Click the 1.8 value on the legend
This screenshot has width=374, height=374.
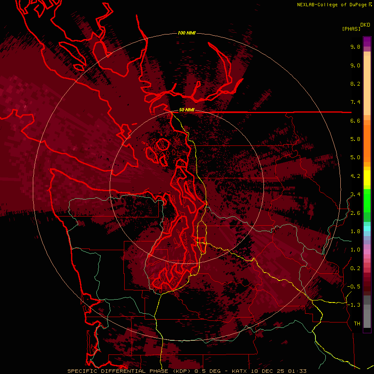point(355,231)
